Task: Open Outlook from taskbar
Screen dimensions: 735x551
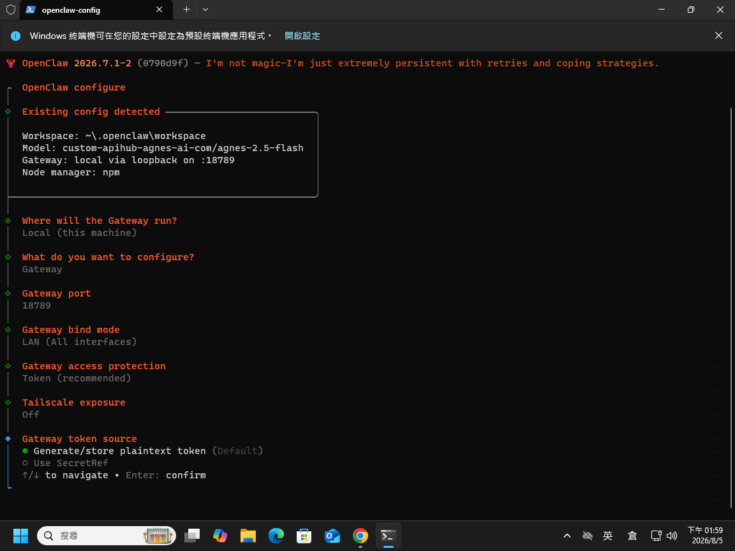Action: click(x=332, y=536)
